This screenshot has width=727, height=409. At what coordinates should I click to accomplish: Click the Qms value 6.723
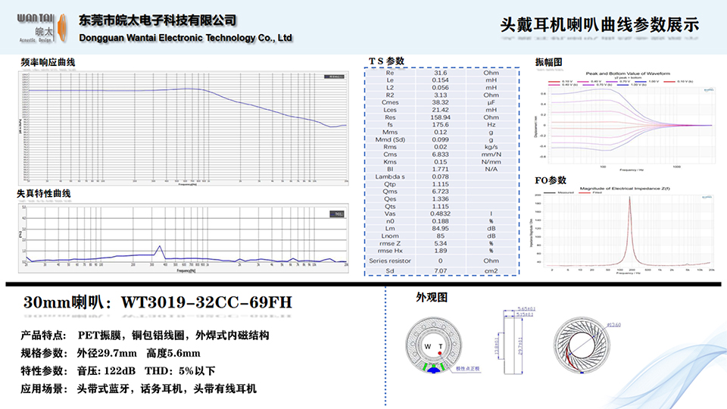[x=441, y=192]
